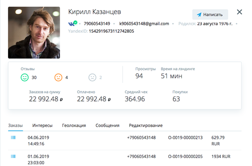This screenshot has height=166, width=252.
Task: Open the Заказы tab
Action: (15, 125)
